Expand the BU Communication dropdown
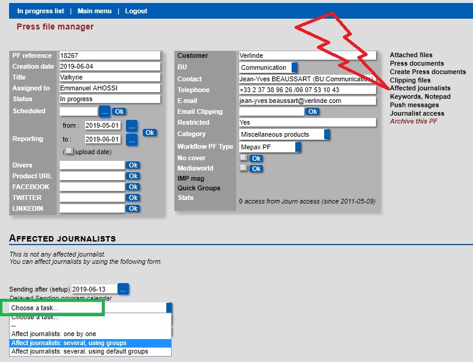The width and height of the screenshot is (473, 362). (294, 67)
